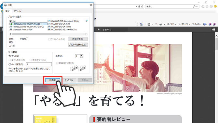Image resolution: width=218 pixels, height=123 pixels.
Task: Switch to the オプション tab
Action: pos(17,11)
